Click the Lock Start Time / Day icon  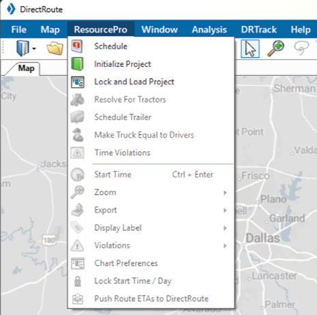78,281
